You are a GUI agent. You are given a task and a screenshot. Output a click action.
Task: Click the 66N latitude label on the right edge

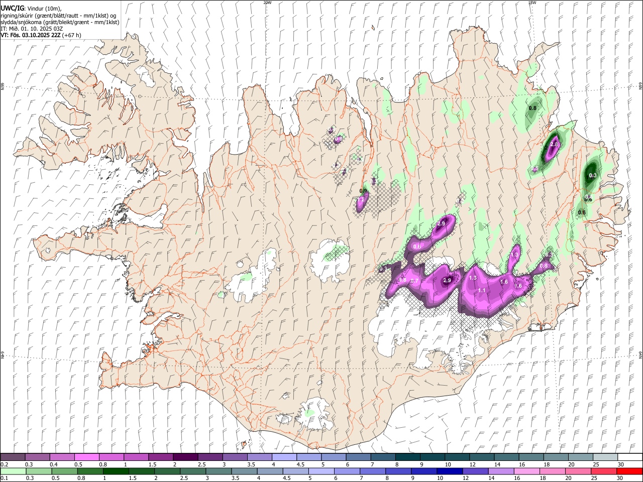click(640, 86)
